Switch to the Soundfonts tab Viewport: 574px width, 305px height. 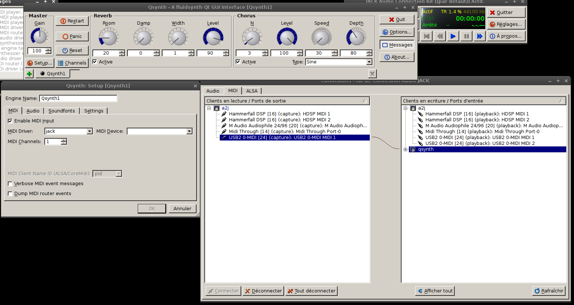[x=61, y=111]
